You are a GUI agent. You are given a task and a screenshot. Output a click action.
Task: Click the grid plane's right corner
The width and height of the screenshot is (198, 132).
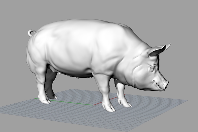pyautogui.click(x=187, y=101)
